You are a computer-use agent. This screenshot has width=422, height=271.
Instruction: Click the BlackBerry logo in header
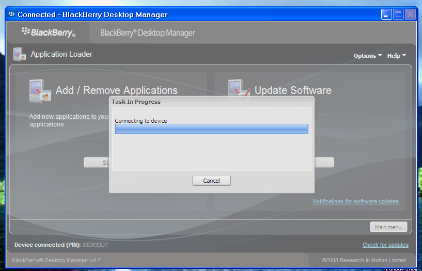click(49, 32)
